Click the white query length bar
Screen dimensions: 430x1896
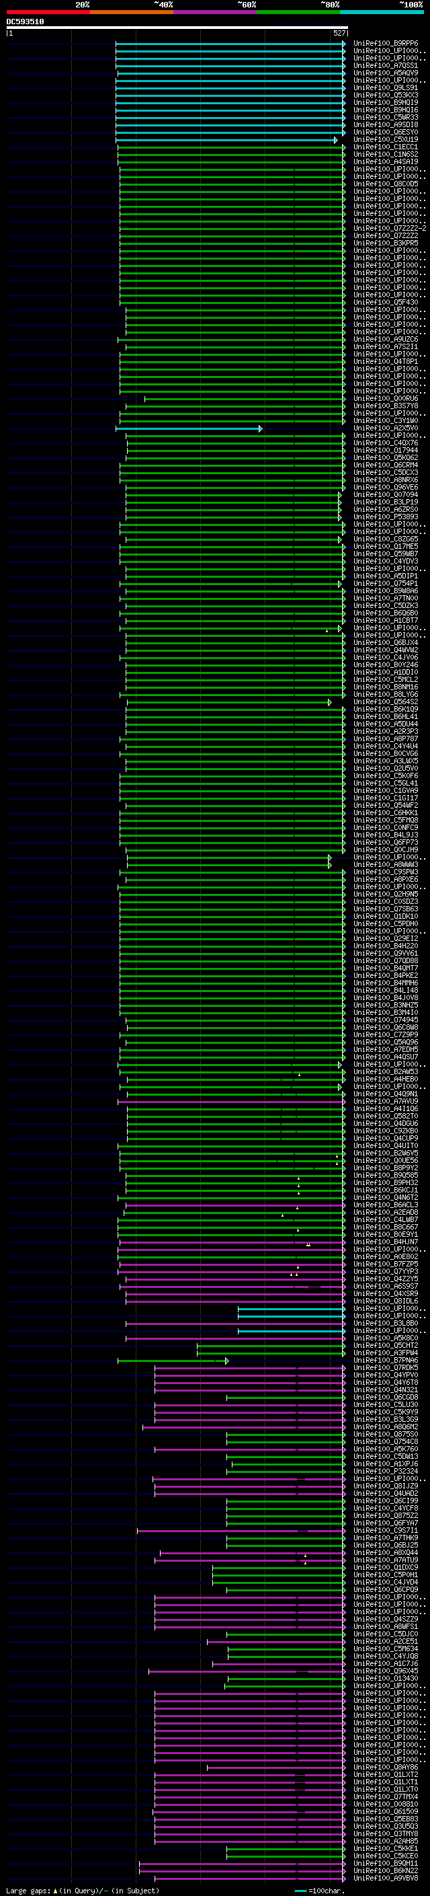[177, 28]
